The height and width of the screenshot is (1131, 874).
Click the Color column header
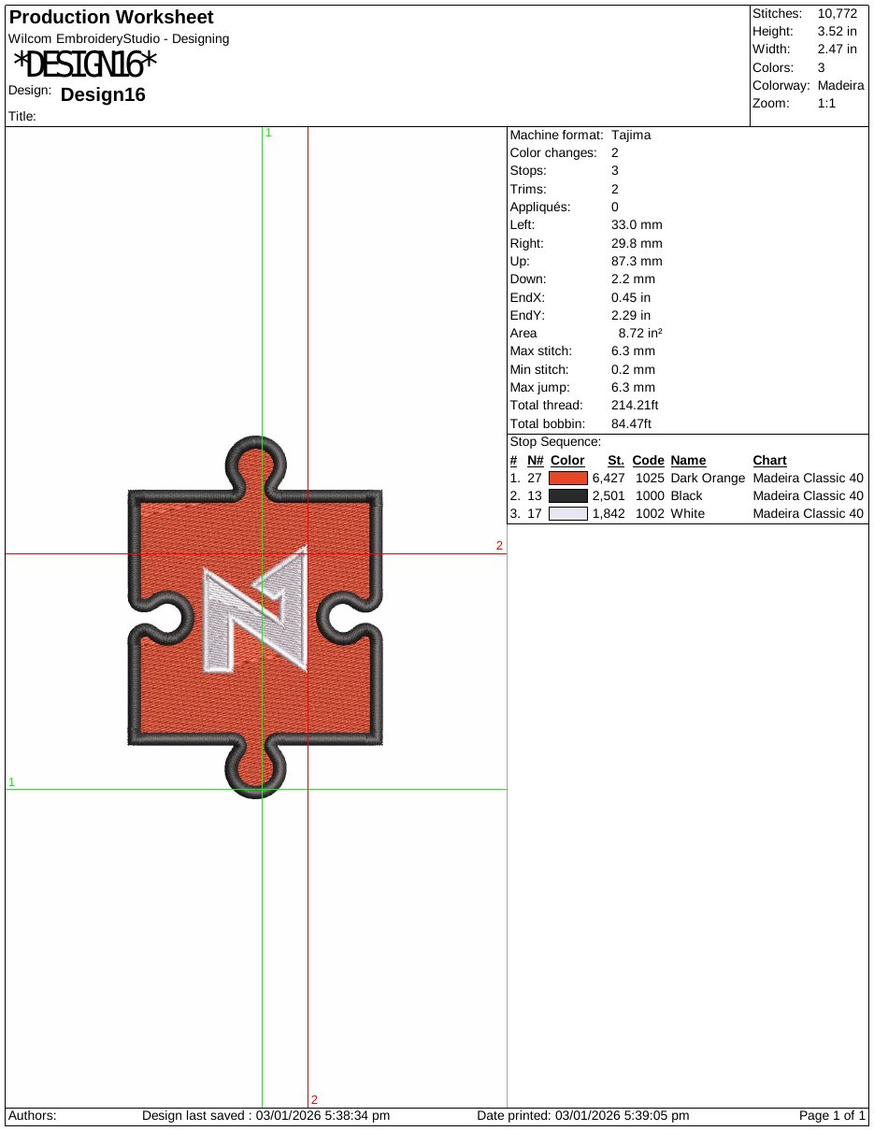pos(567,460)
